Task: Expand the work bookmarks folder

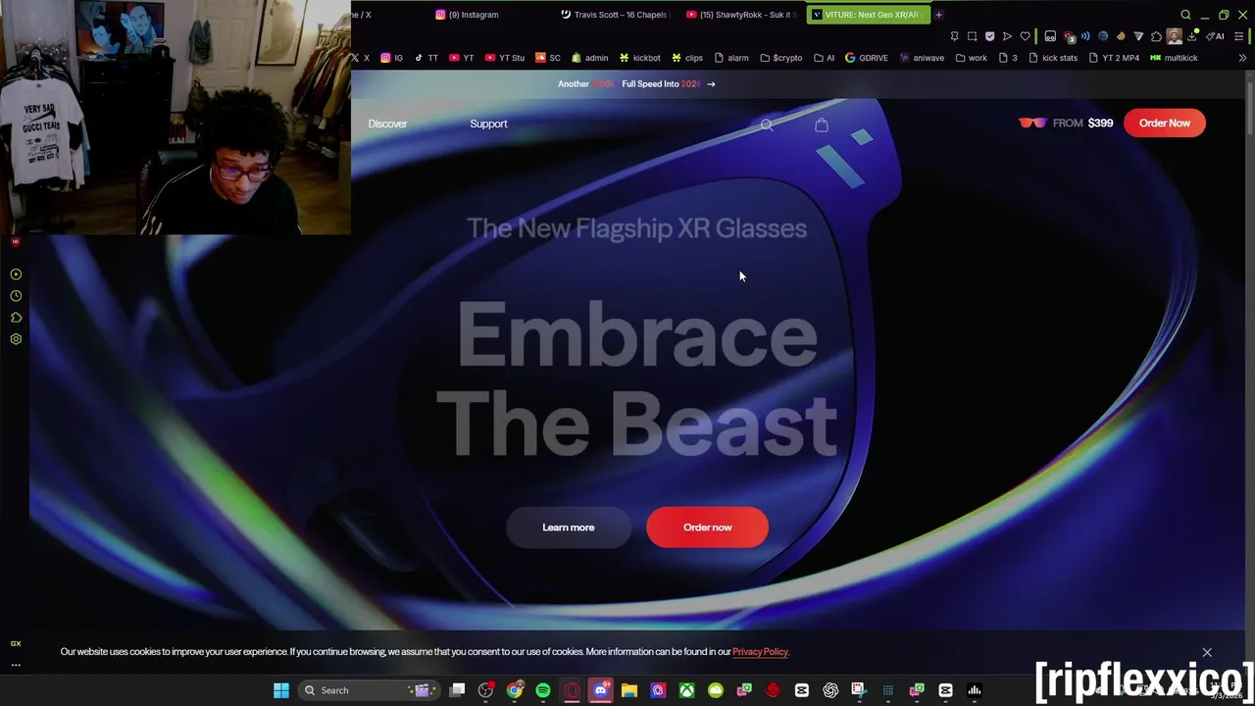Action: (971, 58)
